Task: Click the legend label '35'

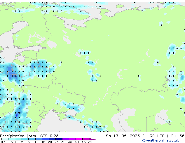Action: tap(70, 142)
